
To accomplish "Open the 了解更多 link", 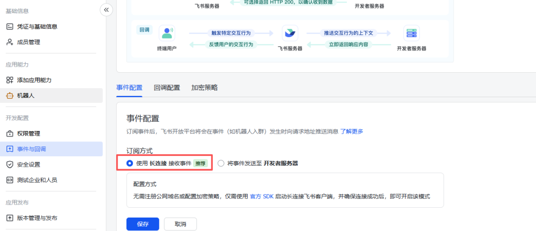I will click(351, 132).
